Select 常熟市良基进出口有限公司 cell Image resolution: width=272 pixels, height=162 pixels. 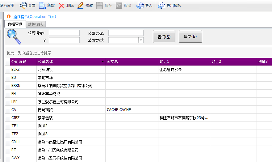(x=71, y=142)
